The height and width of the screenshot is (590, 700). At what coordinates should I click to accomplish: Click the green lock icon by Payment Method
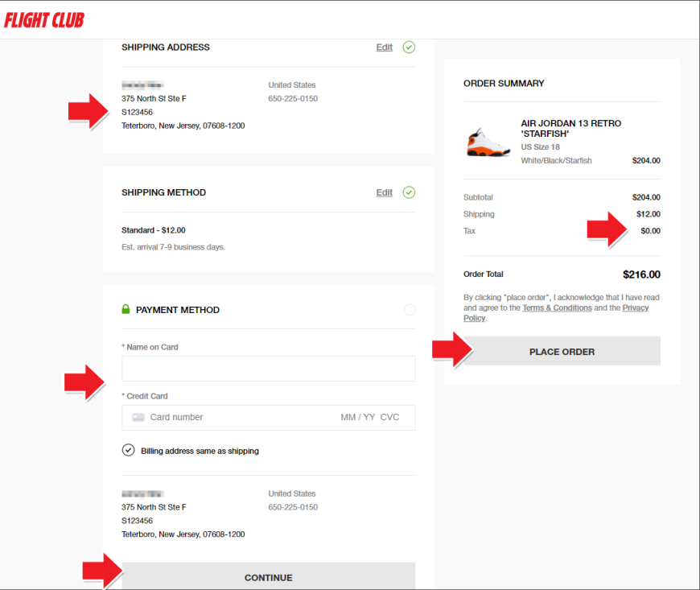(126, 309)
